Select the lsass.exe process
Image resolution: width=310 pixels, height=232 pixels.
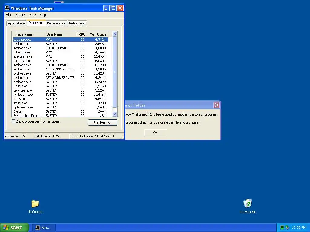coord(61,86)
